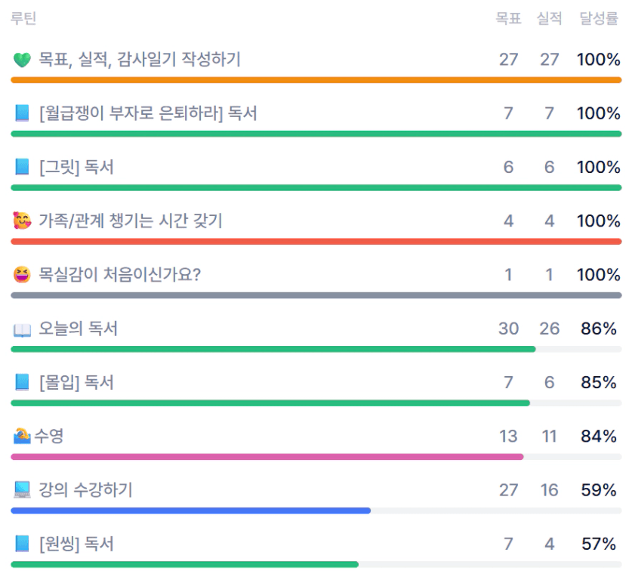The height and width of the screenshot is (577, 632).
Task: Click the blue book icon beside [원씽] 독서
Action: coord(22,544)
